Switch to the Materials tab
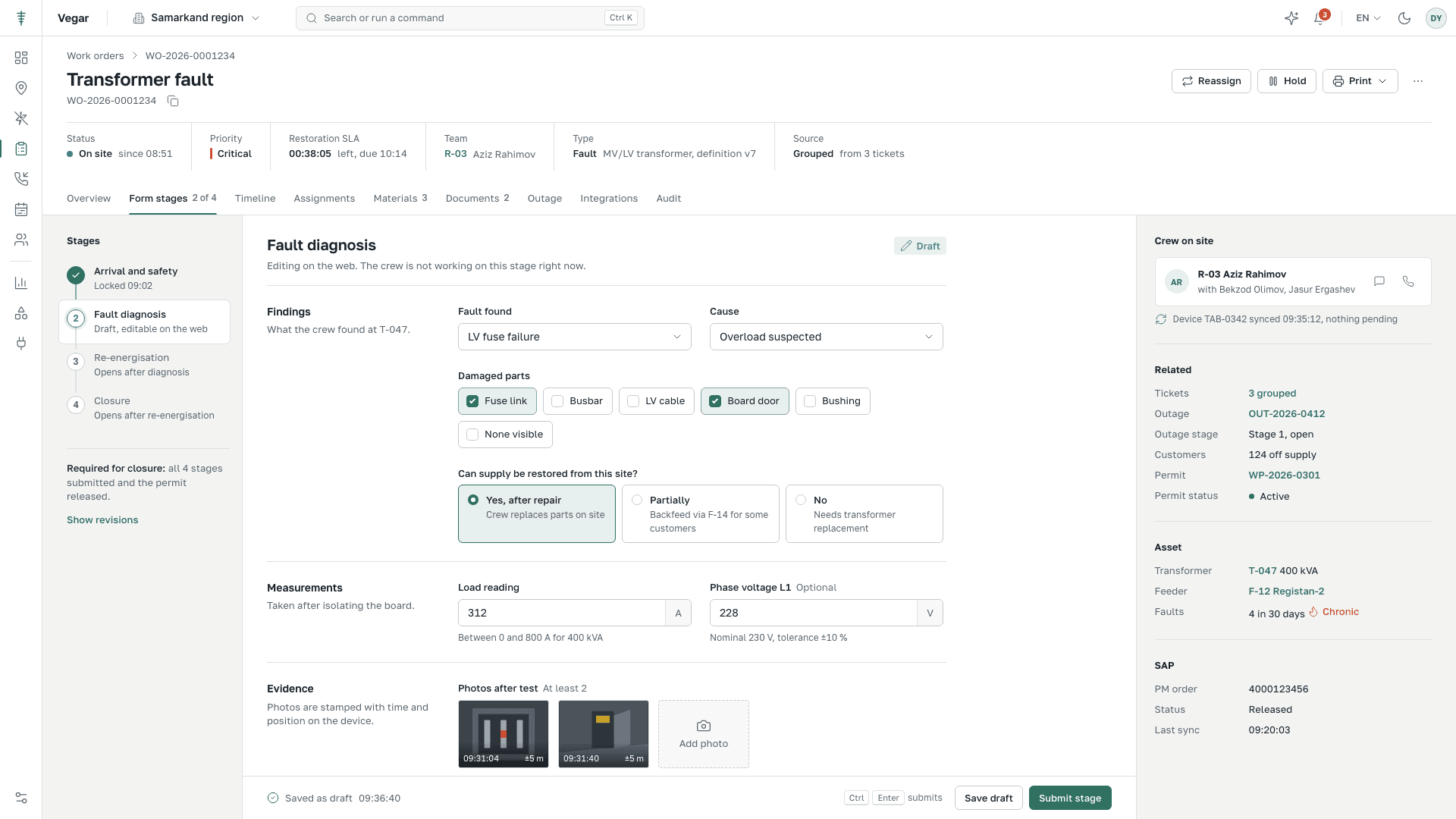This screenshot has width=1456, height=819. pyautogui.click(x=400, y=199)
